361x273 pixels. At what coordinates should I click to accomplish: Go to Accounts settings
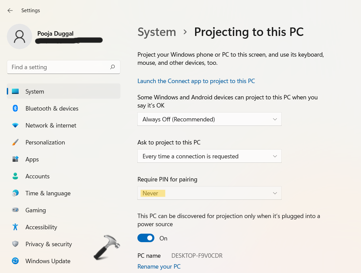[37, 176]
